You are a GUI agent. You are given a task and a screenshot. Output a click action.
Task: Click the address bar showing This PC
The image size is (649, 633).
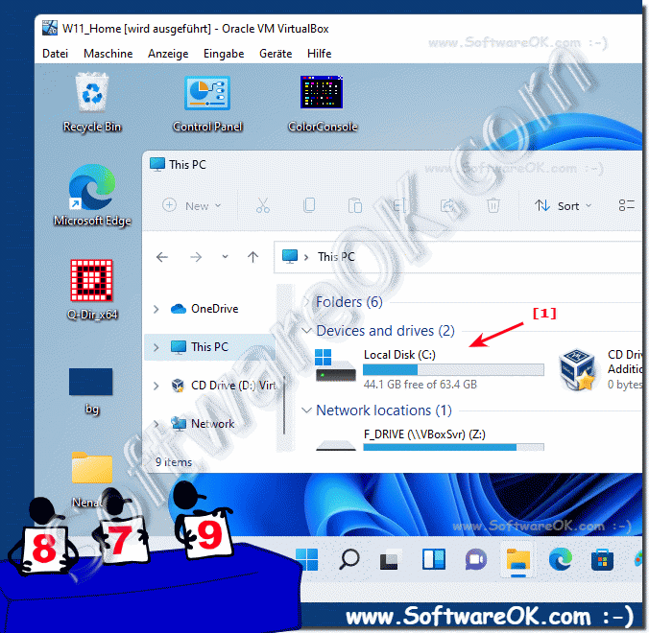[459, 257]
